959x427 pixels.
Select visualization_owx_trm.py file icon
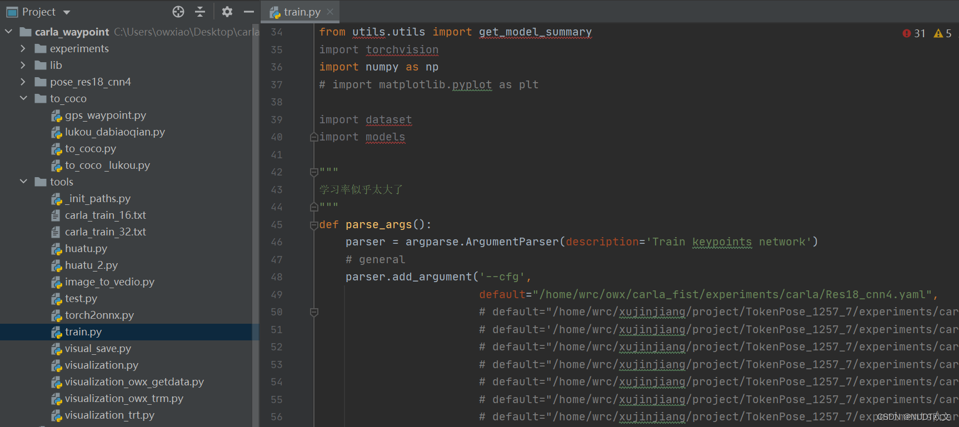[56, 399]
